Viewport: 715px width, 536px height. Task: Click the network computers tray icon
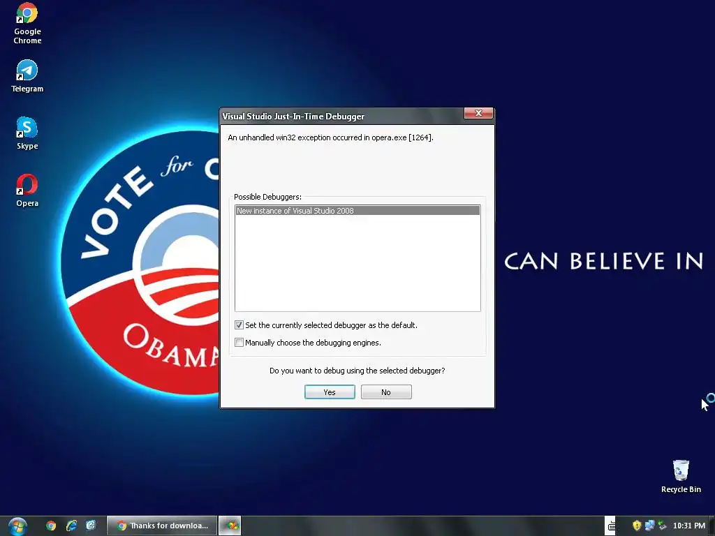(x=649, y=526)
